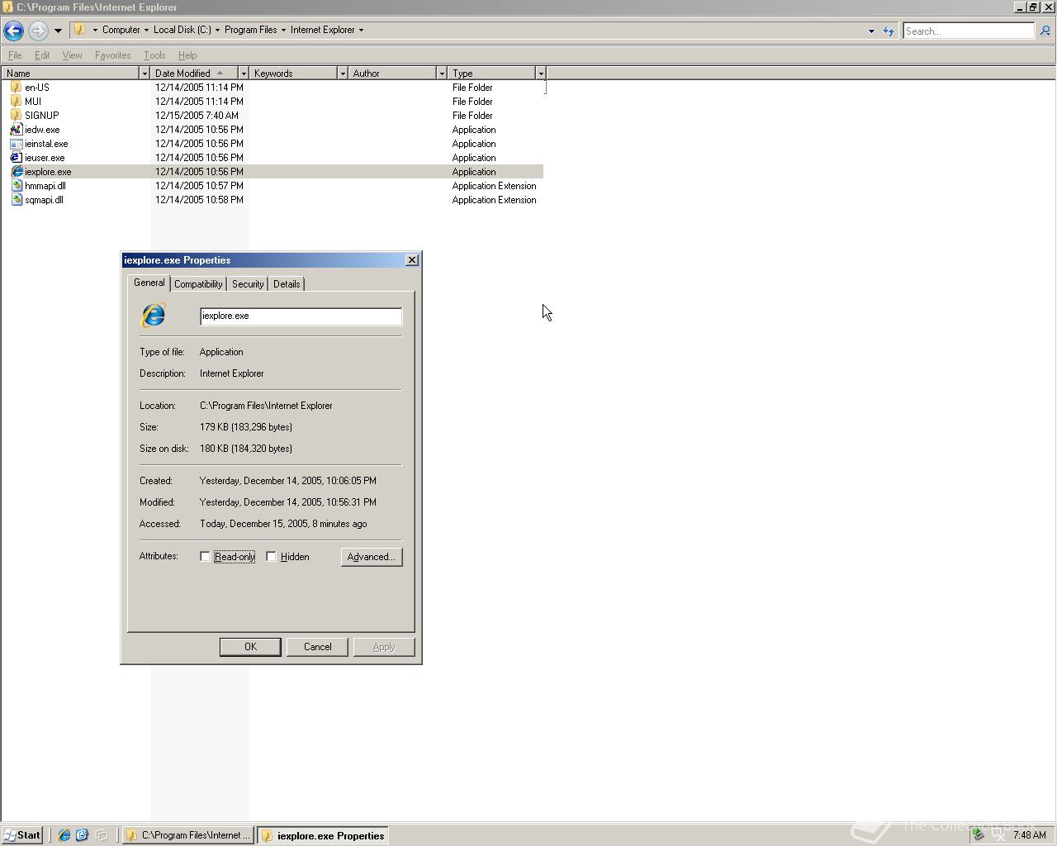Screen dimensions: 1057x846
Task: Click the iexplore.exe filename text field
Action: point(301,316)
